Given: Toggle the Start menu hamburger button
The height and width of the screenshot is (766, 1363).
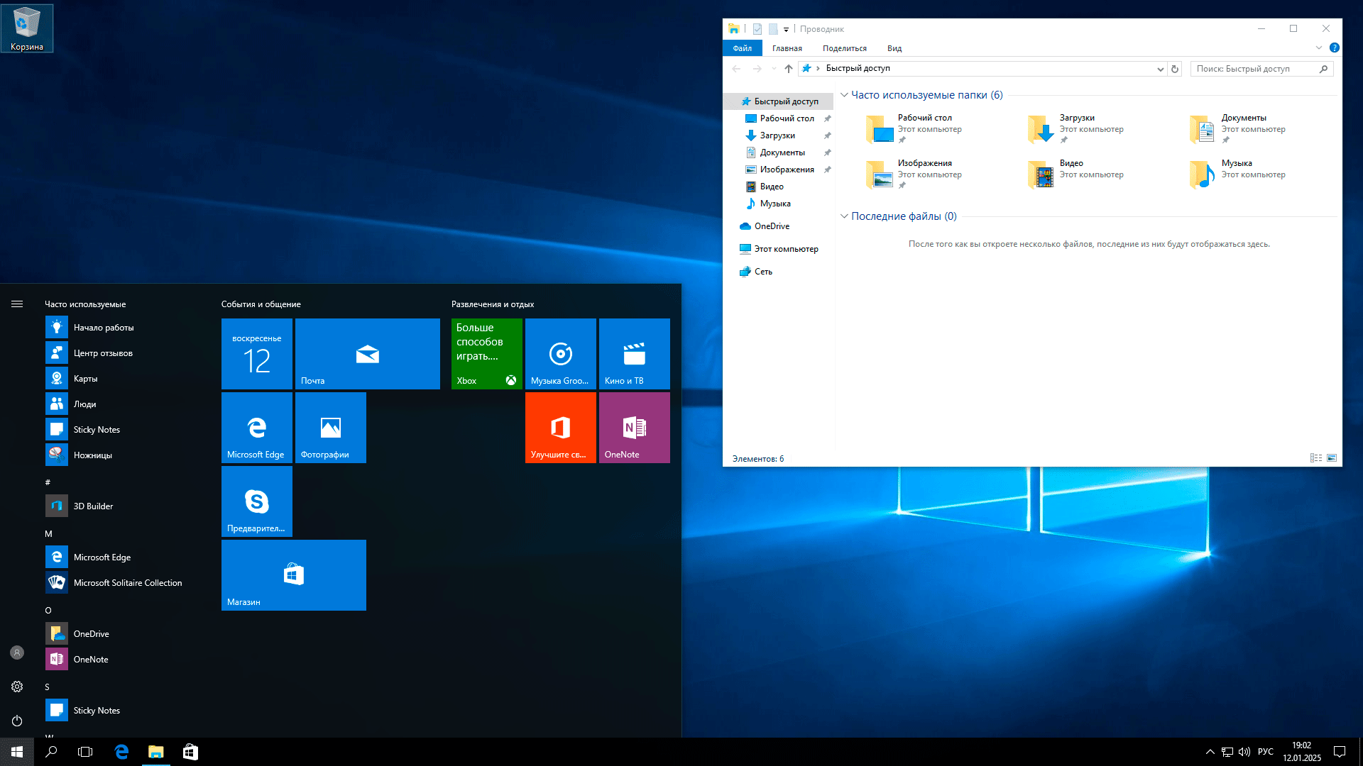Looking at the screenshot, I should [17, 304].
